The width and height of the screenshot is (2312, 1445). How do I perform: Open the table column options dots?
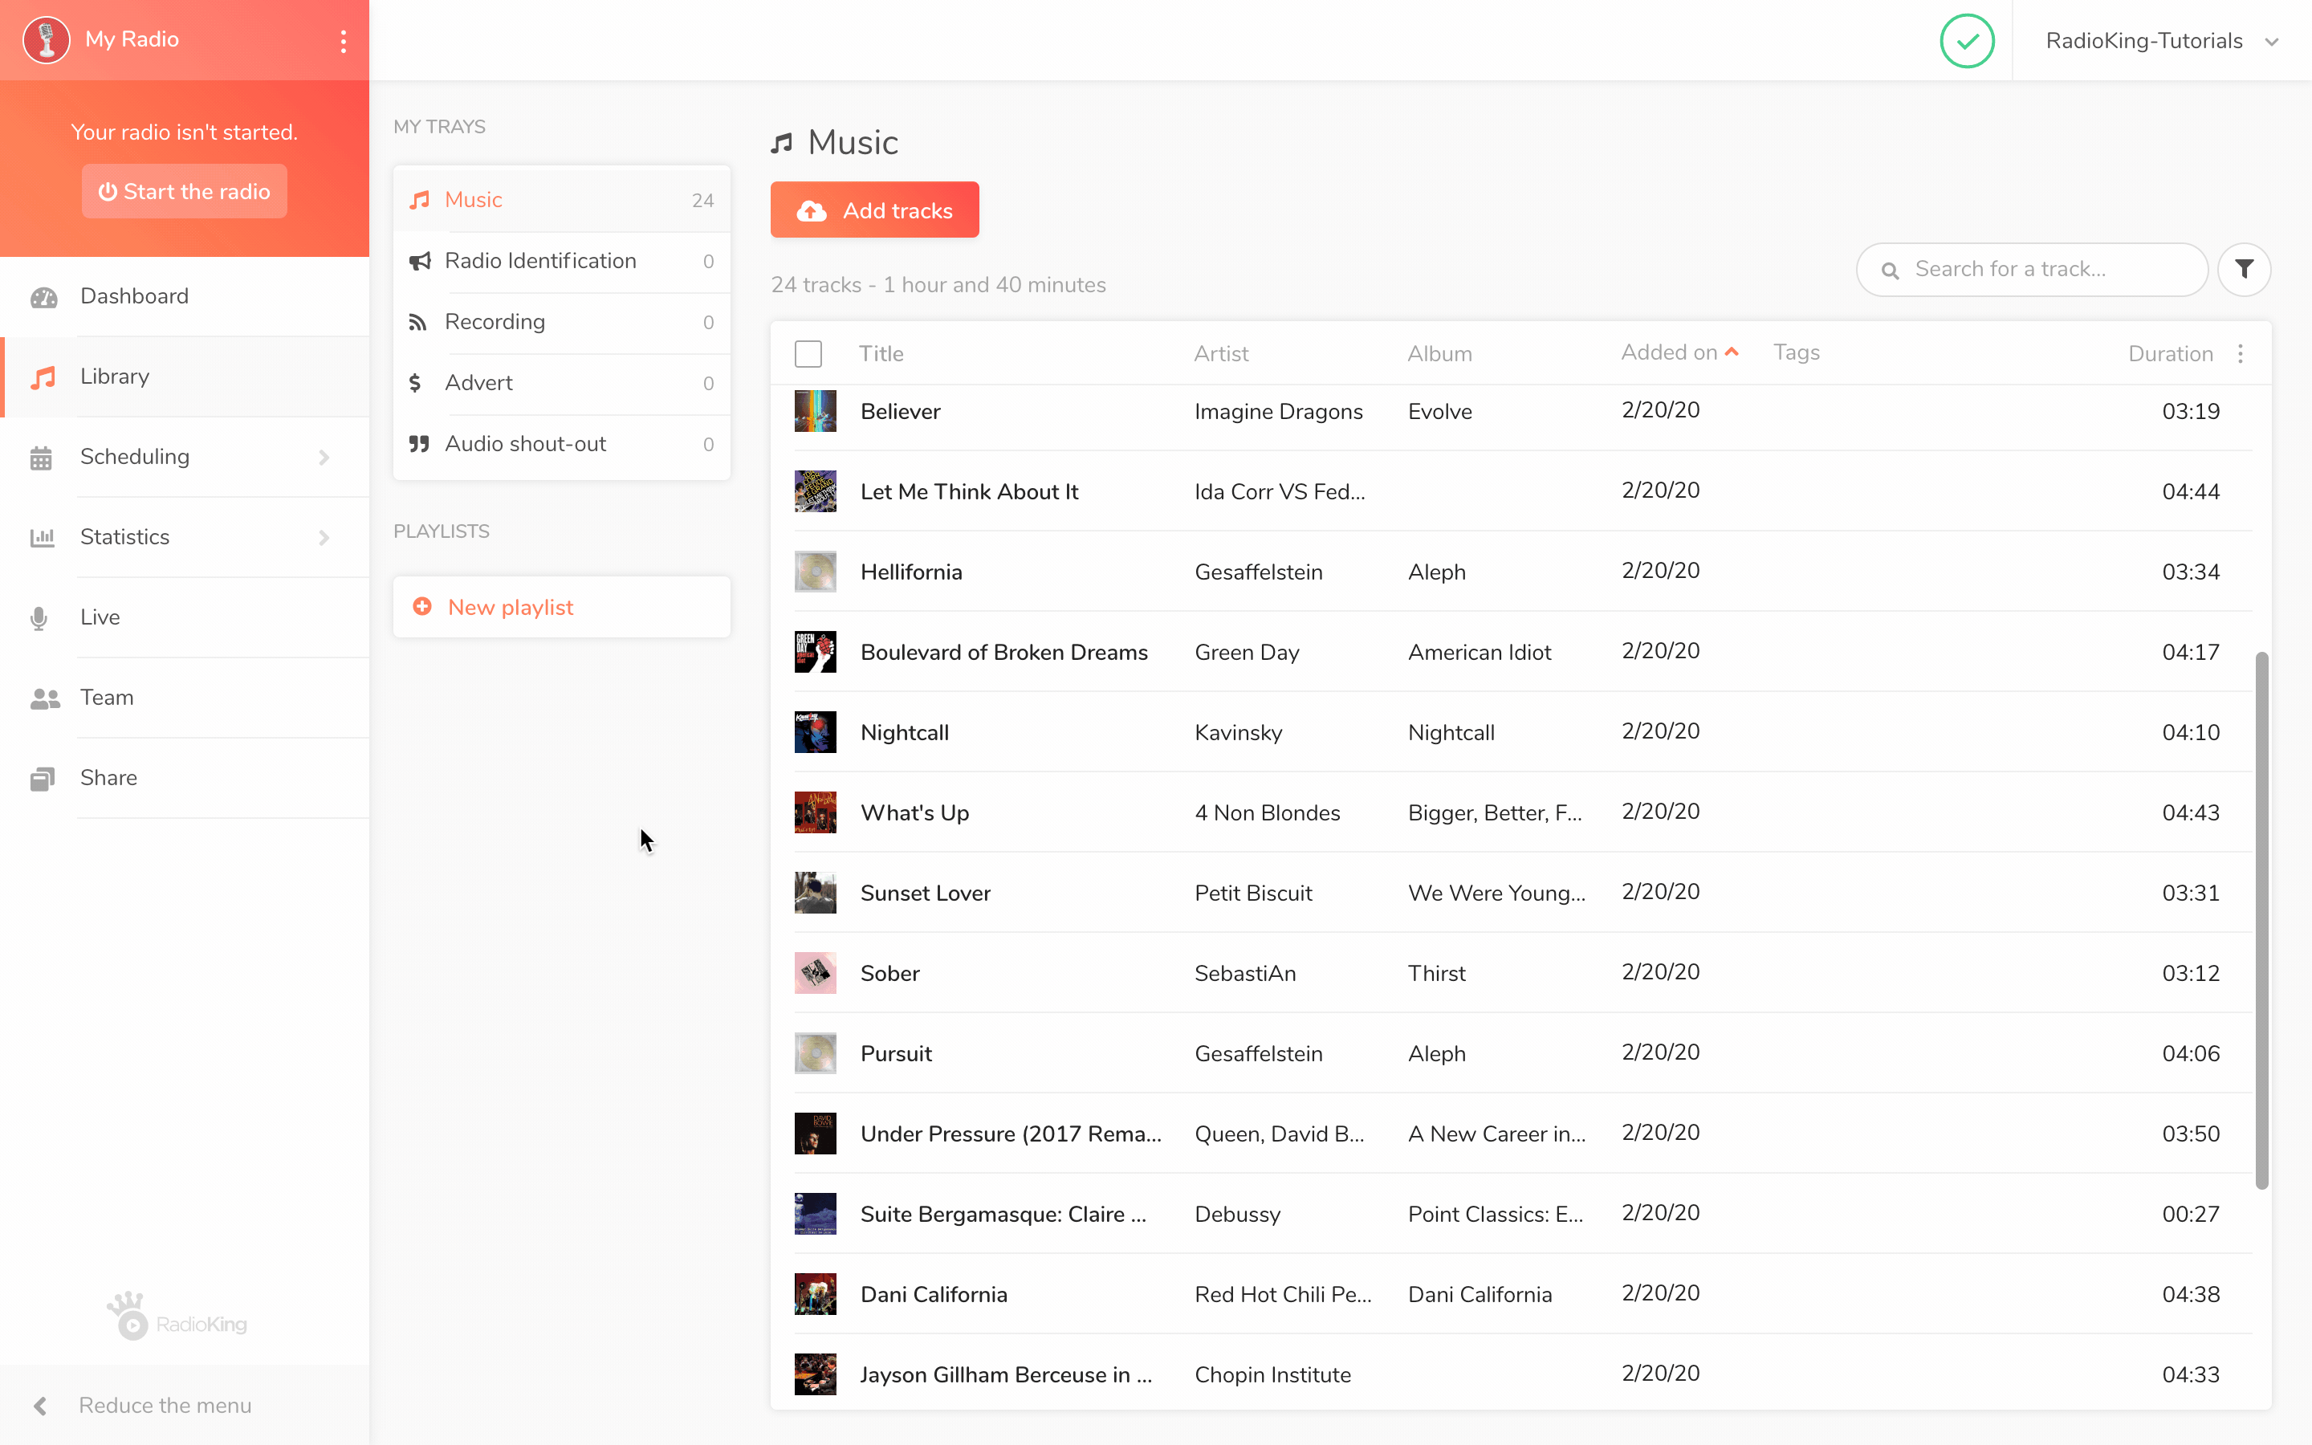pyautogui.click(x=2241, y=353)
